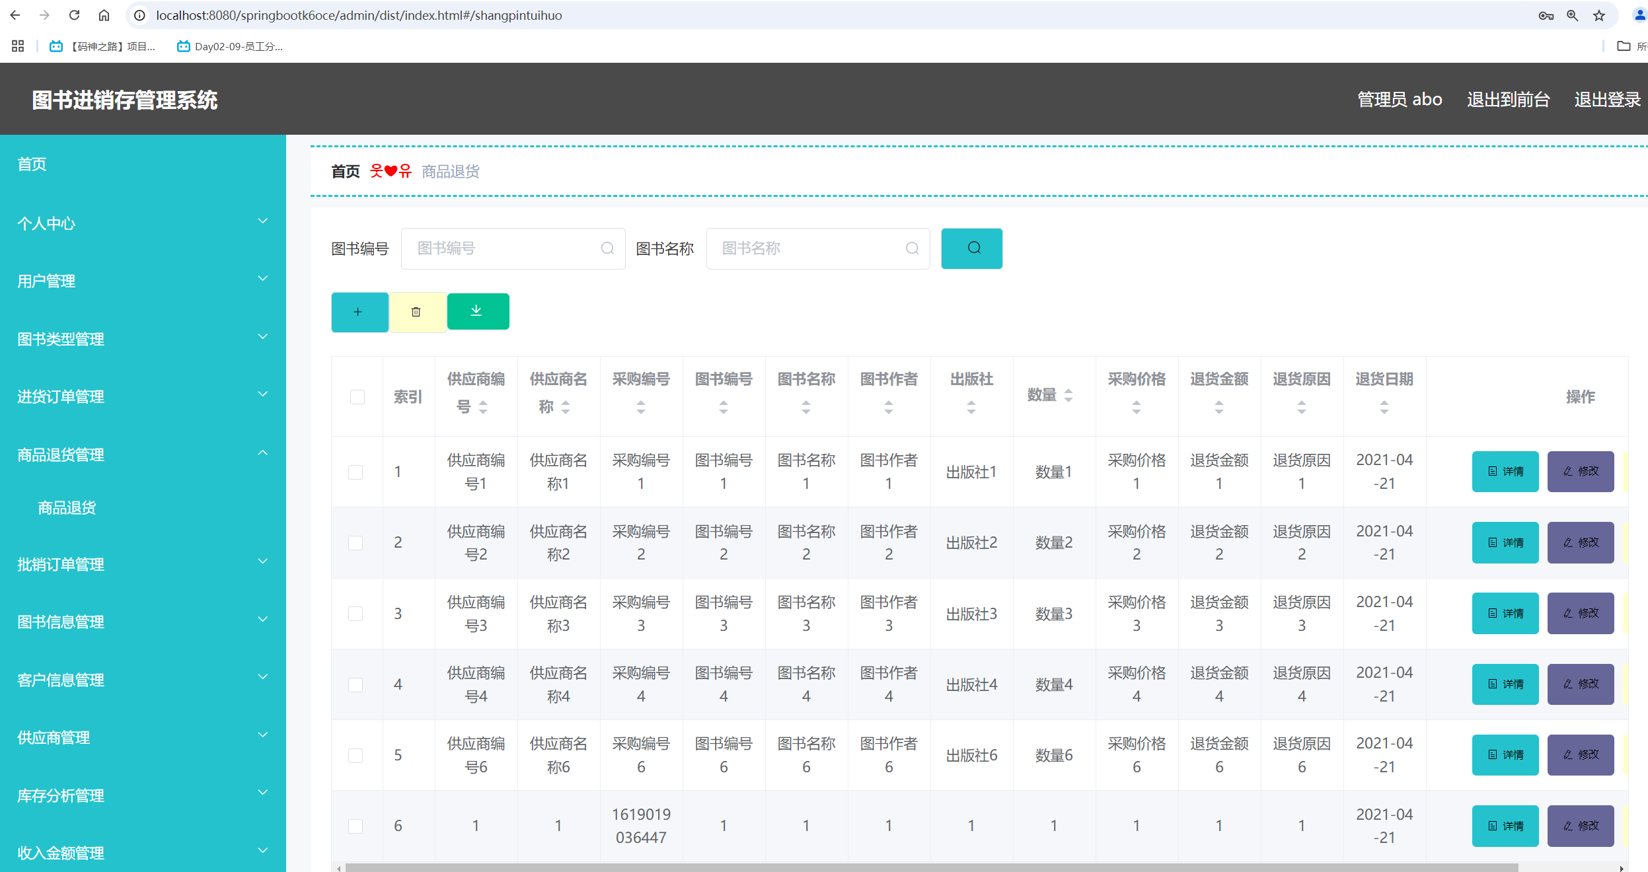This screenshot has width=1648, height=872.
Task: Click sort arrows on 退货日期 column
Action: pos(1384,408)
